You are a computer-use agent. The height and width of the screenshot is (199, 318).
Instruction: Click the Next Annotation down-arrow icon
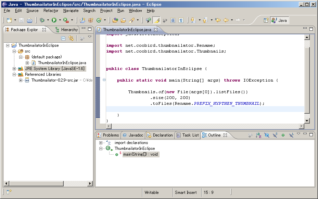pyautogui.click(x=193, y=20)
